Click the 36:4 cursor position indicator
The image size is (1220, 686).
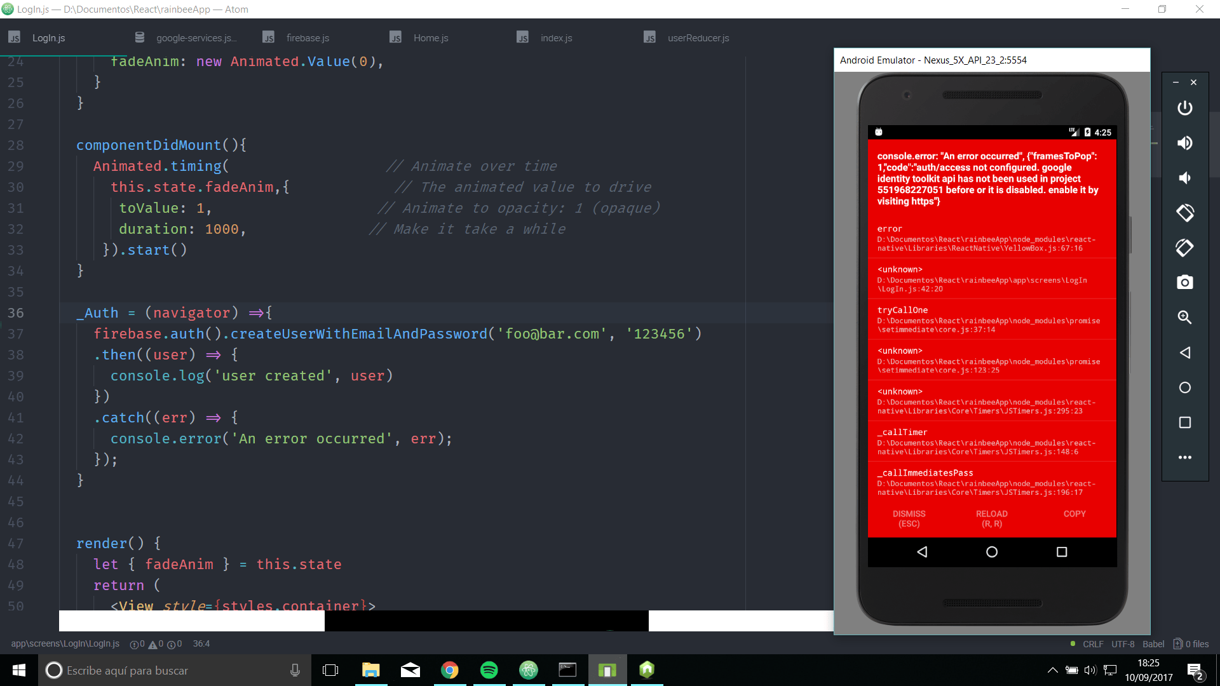[201, 644]
